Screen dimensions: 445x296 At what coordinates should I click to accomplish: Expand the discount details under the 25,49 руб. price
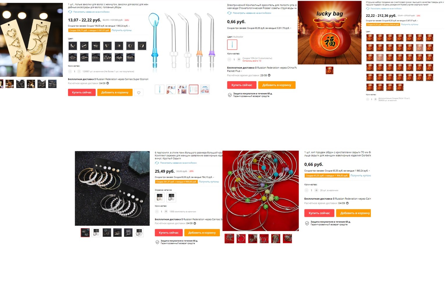pos(213,177)
